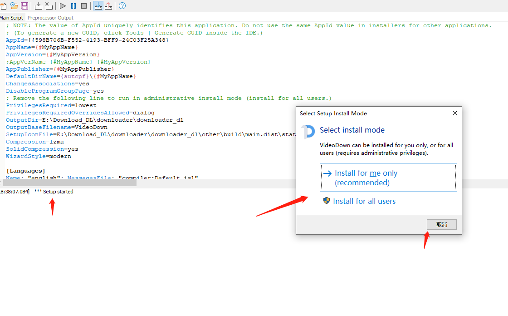Click the DisableProgramGroupPage=yes line
Screen dimensions: 508x316
point(55,91)
